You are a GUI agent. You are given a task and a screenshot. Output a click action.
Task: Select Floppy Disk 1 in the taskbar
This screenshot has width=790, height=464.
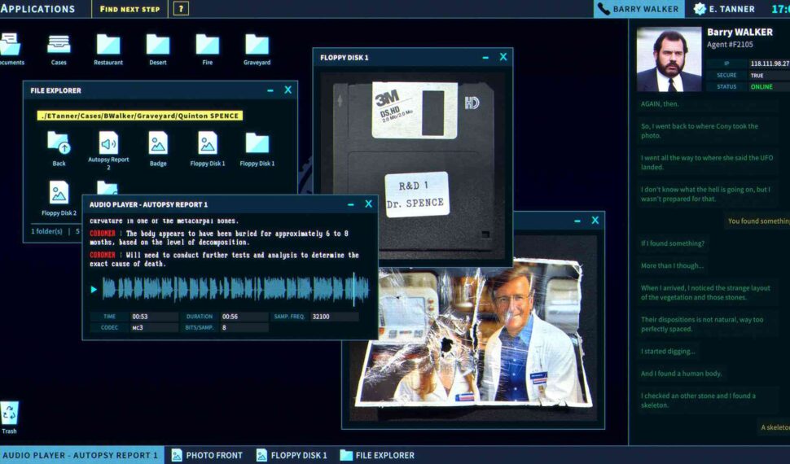[x=292, y=455]
